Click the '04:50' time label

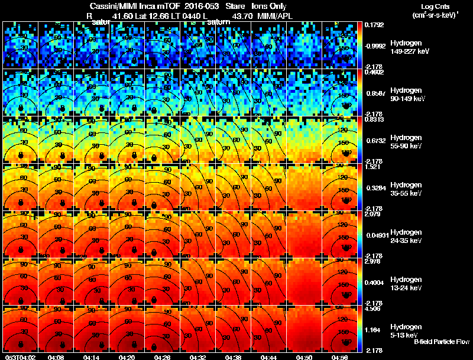point(304,357)
